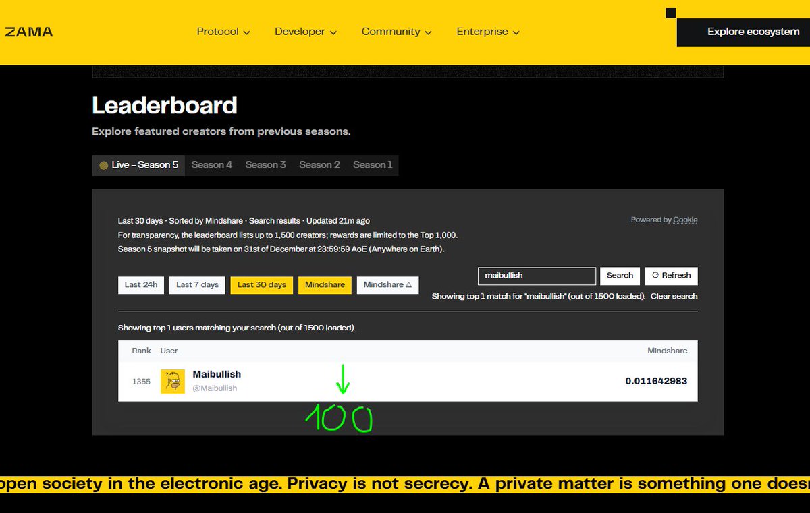
Task: Click the User column header
Action: 169,351
